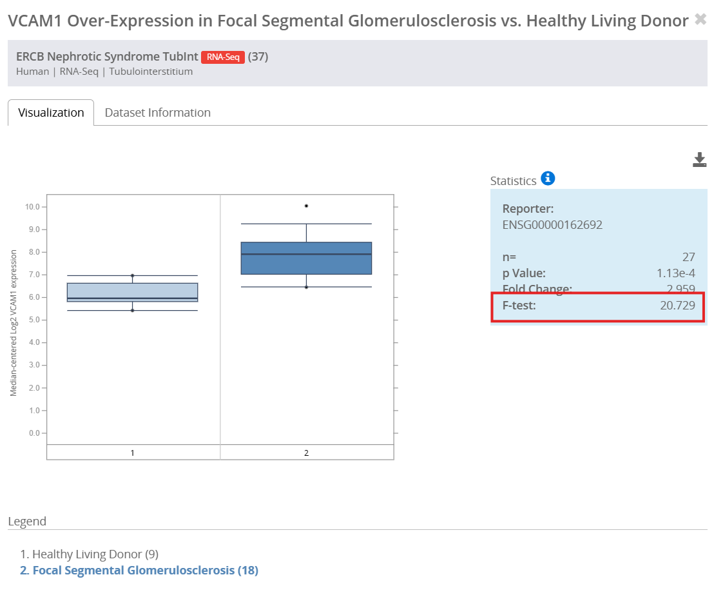Open Focal Segmental Glomerulosclerosis (18) legend link

pyautogui.click(x=139, y=571)
